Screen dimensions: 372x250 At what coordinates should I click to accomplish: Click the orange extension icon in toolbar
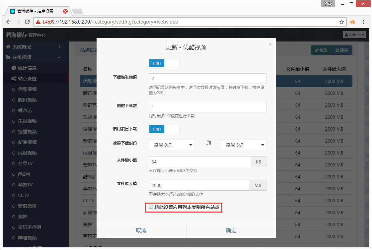(353, 22)
